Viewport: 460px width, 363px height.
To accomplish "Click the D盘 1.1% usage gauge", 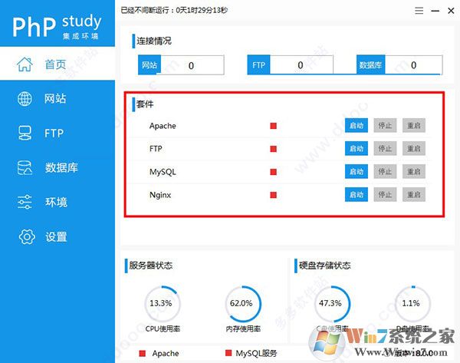I will pos(412,303).
